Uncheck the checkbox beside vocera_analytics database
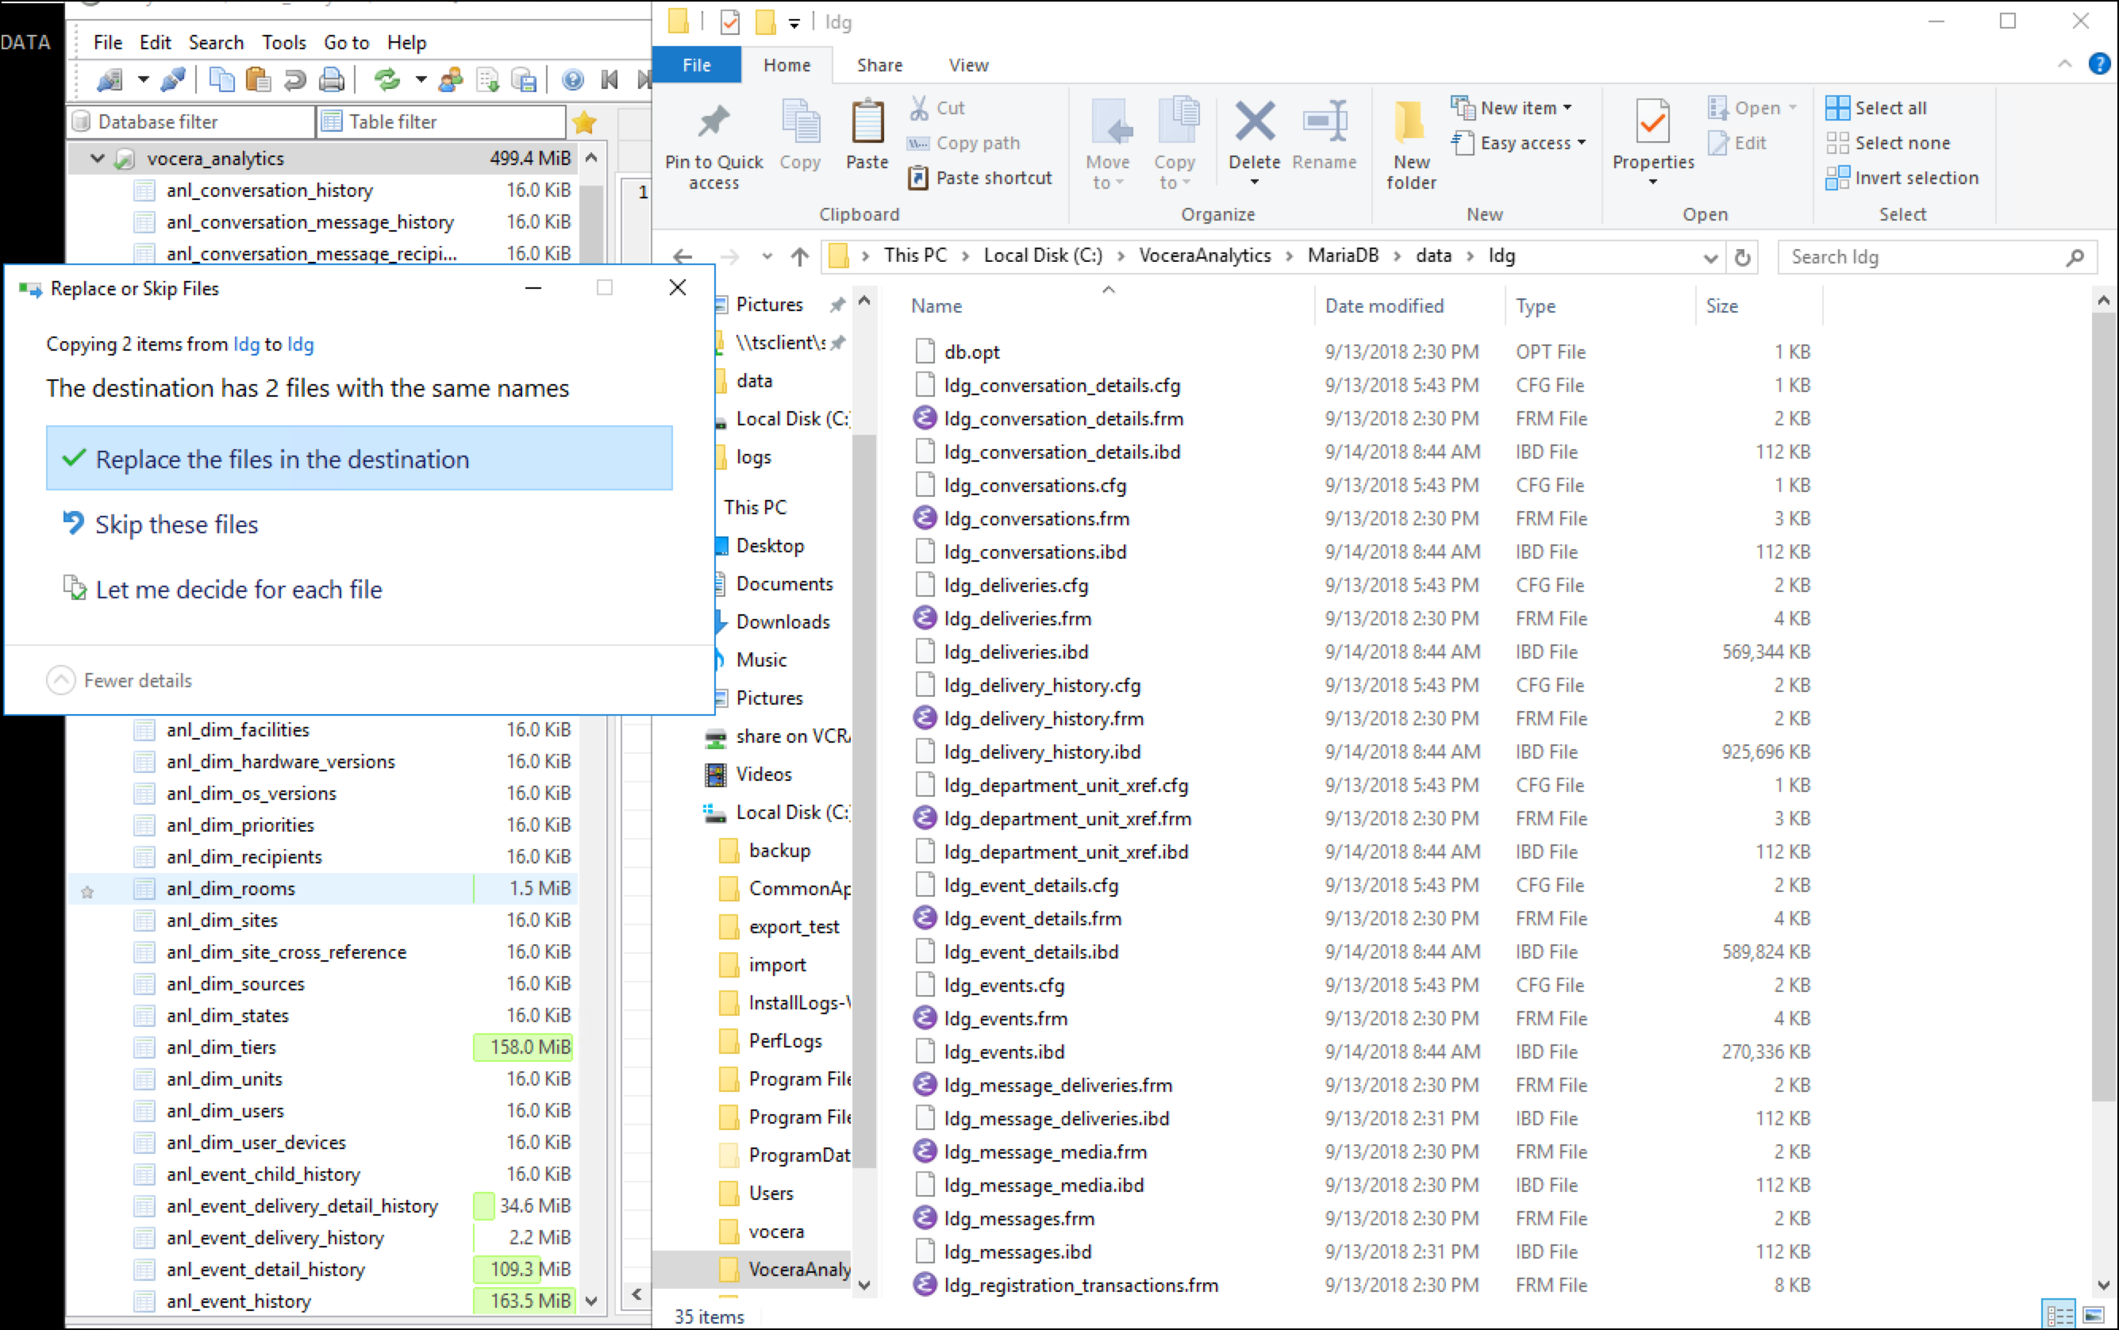 [124, 159]
